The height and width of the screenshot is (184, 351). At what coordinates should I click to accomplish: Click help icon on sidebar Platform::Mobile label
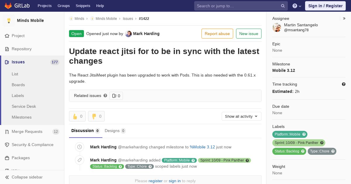(304, 134)
